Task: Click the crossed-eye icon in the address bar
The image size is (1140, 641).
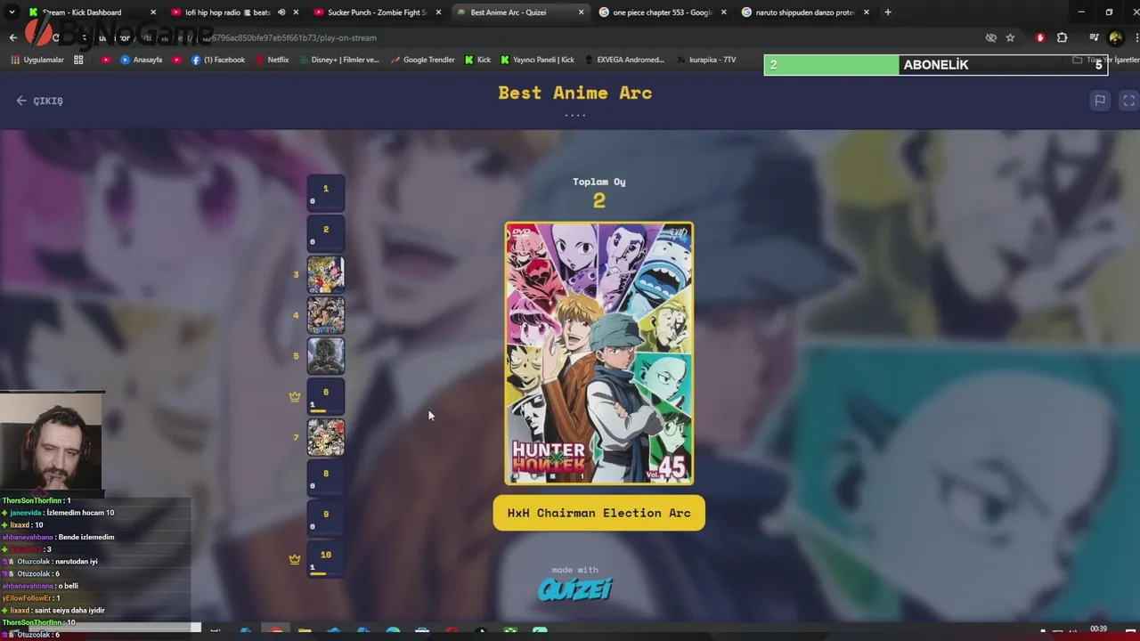Action: pyautogui.click(x=990, y=37)
